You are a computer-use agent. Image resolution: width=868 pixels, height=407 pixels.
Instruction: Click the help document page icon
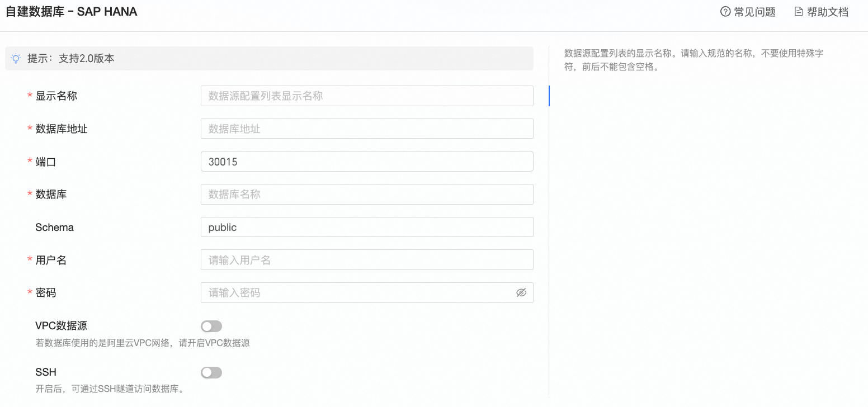coord(799,12)
